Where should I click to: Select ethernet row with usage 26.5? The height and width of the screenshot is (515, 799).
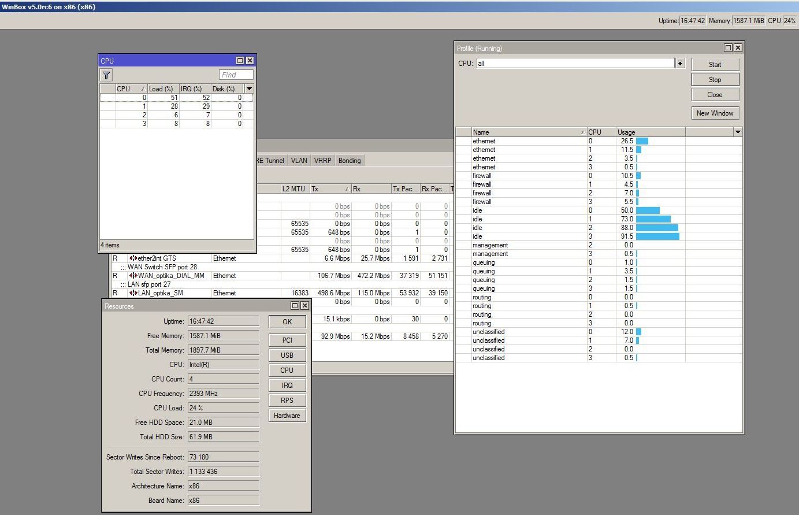pyautogui.click(x=599, y=141)
